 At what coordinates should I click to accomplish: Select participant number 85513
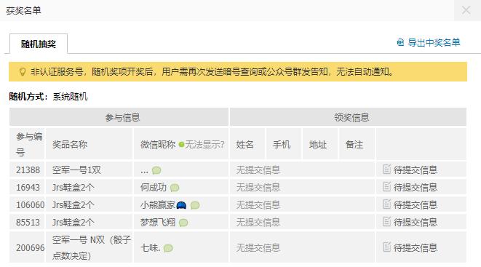click(28, 222)
